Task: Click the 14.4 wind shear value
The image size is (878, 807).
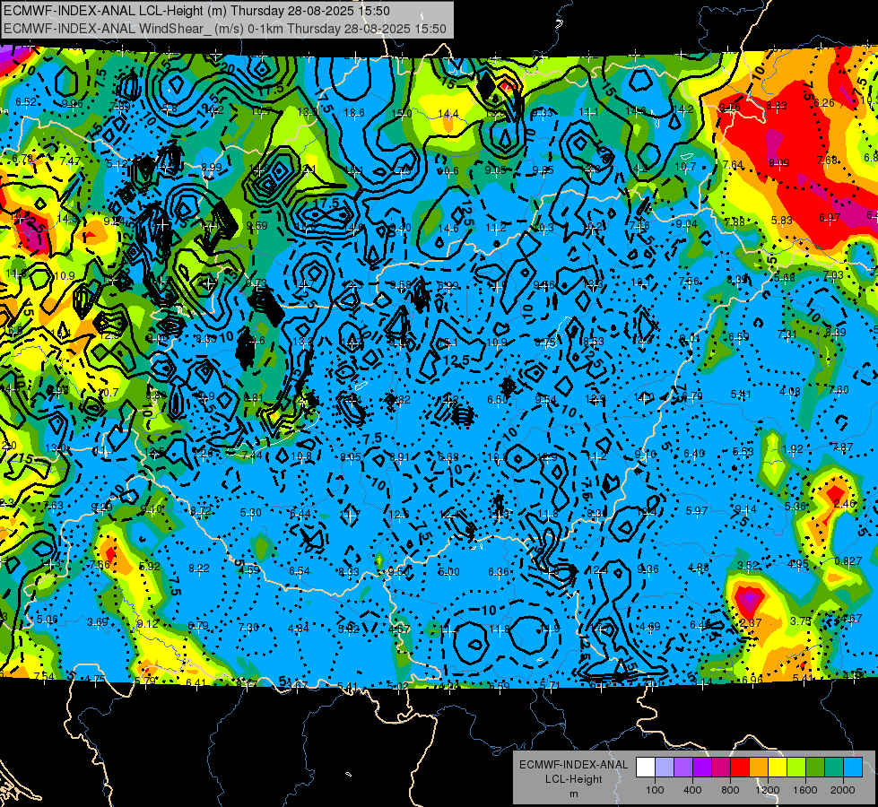Action: point(448,114)
